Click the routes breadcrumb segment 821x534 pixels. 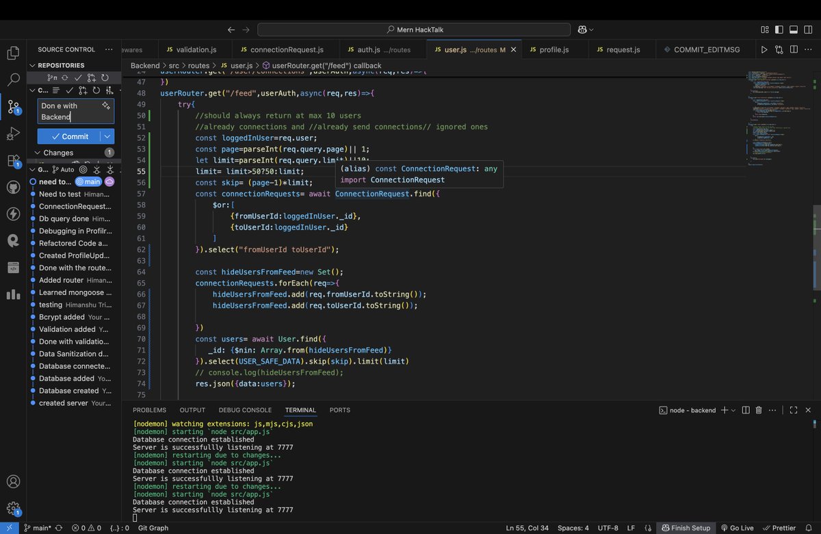pyautogui.click(x=198, y=65)
